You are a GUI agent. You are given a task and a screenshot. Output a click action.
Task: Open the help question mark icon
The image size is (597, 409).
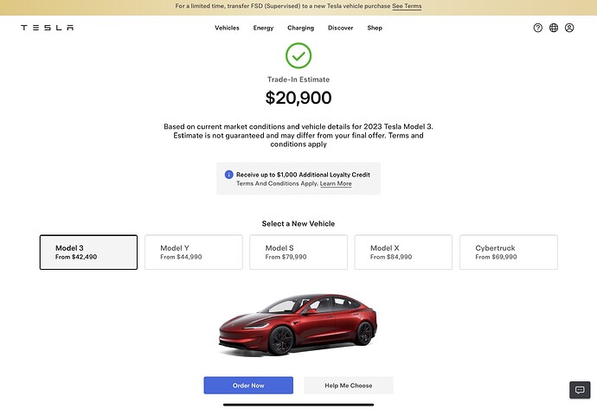pos(537,28)
